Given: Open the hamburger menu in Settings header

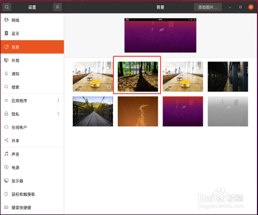Looking at the screenshot, I should tap(57, 7).
